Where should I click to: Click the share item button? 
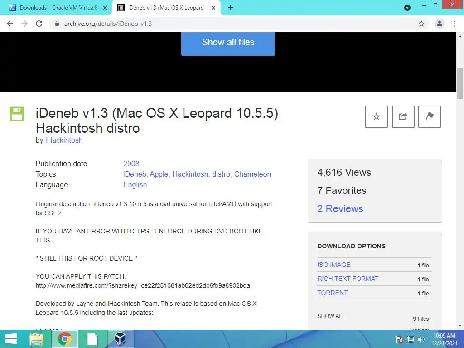click(x=403, y=116)
